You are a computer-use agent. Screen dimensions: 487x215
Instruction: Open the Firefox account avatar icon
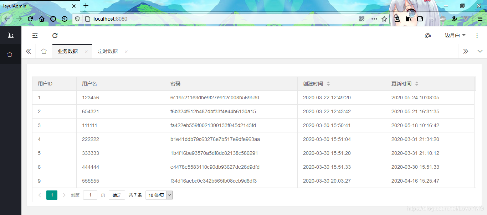tap(454, 19)
